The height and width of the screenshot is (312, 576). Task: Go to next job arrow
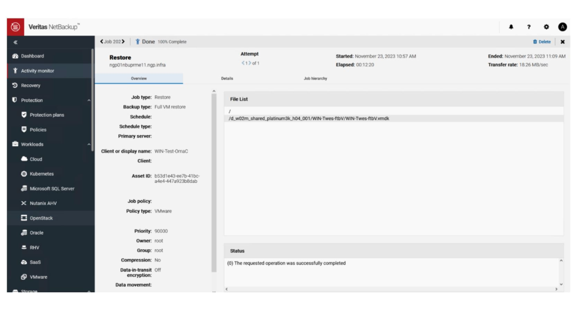tap(123, 42)
